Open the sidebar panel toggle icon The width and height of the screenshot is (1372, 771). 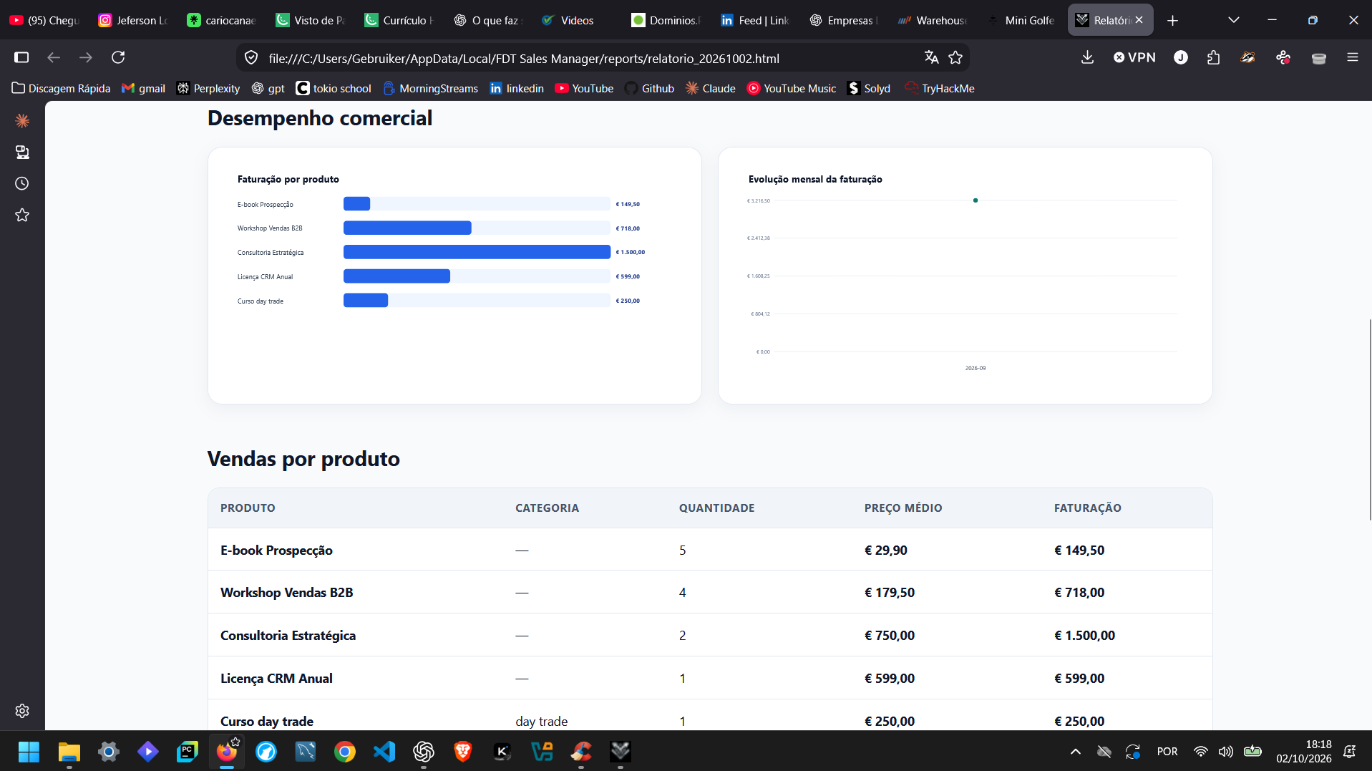click(x=21, y=57)
